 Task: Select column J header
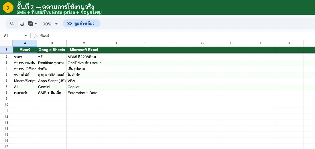tap(289, 43)
